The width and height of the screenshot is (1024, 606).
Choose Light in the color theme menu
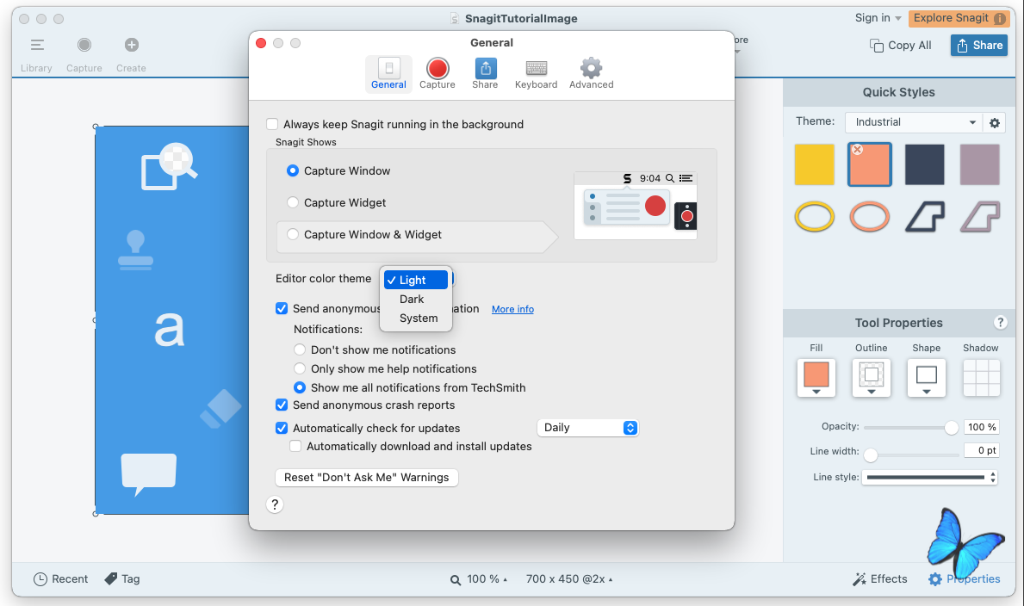tap(416, 280)
